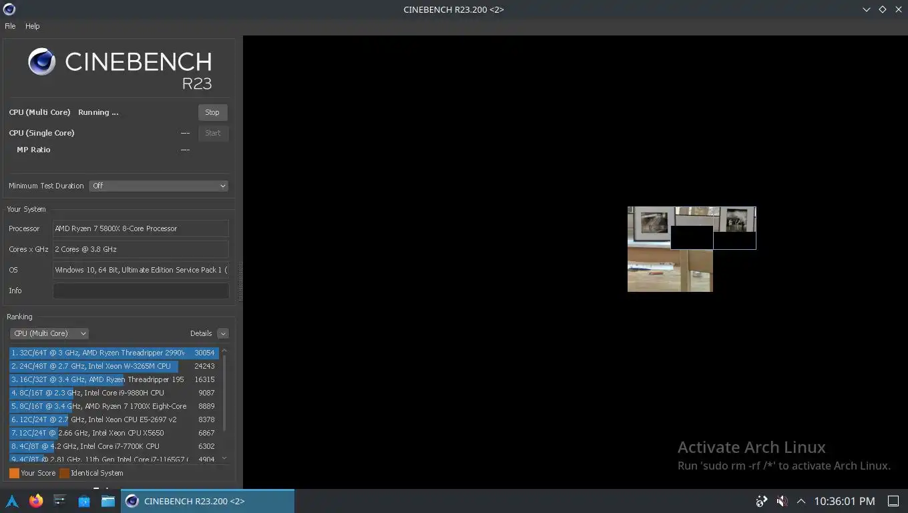Screen dimensions: 908x513
Task: Click the brown Identical System swatch
Action: (64, 473)
